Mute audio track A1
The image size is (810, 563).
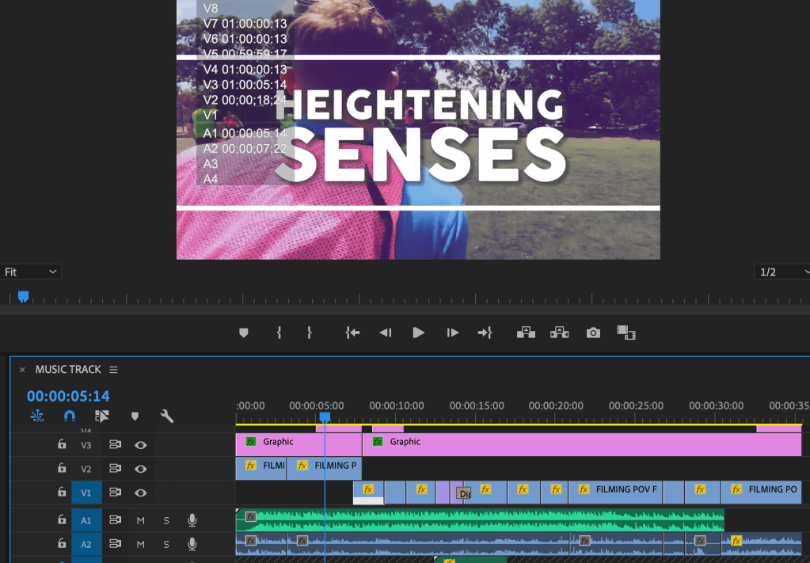point(141,520)
